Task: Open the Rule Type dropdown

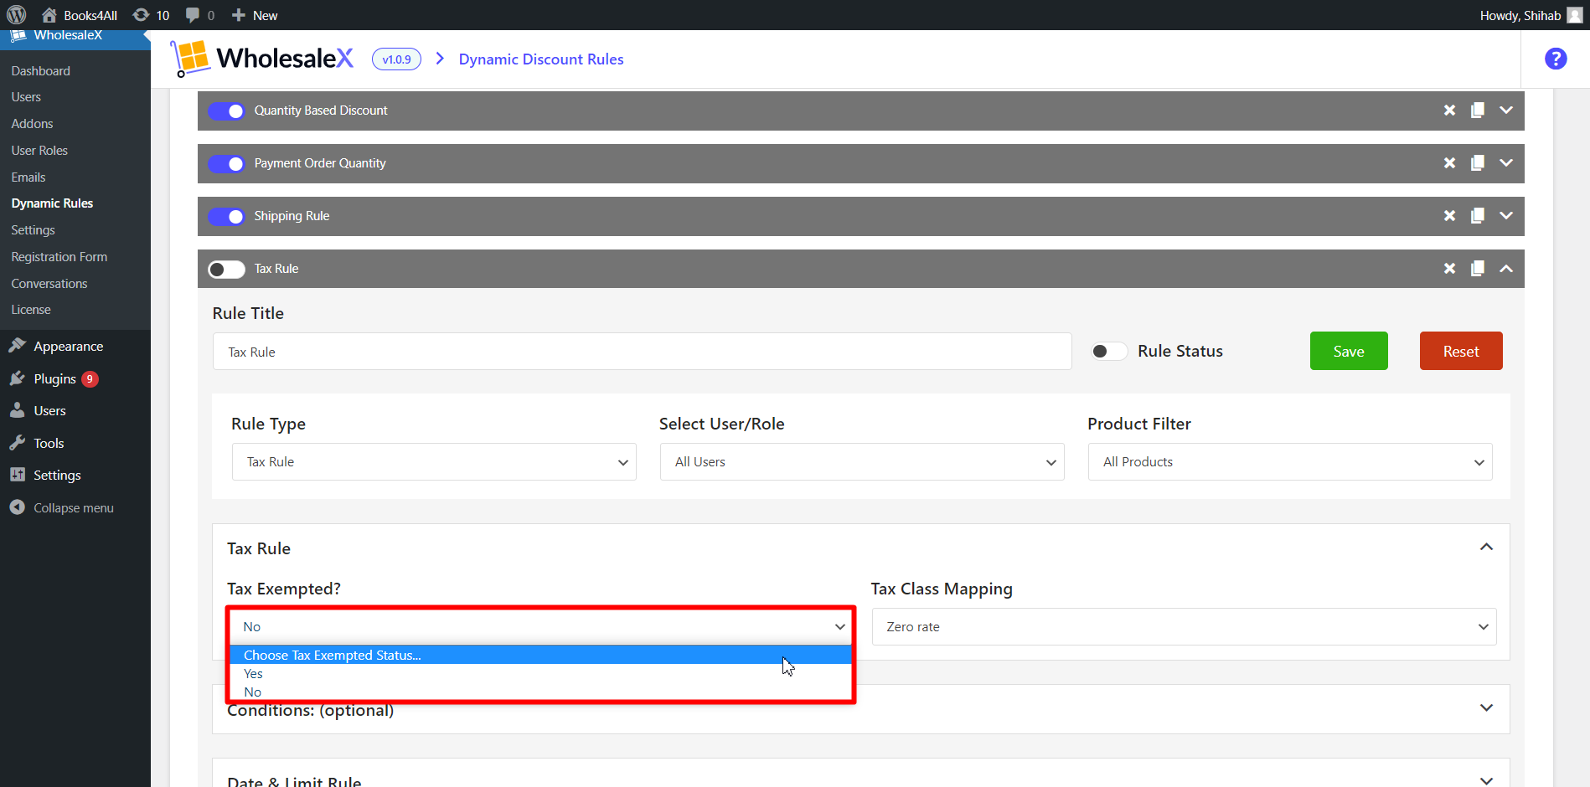Action: (x=434, y=462)
